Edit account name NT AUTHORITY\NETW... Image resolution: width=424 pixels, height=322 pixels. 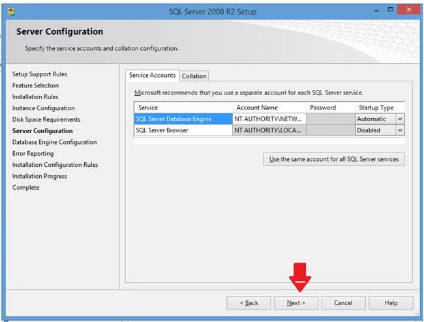[269, 119]
